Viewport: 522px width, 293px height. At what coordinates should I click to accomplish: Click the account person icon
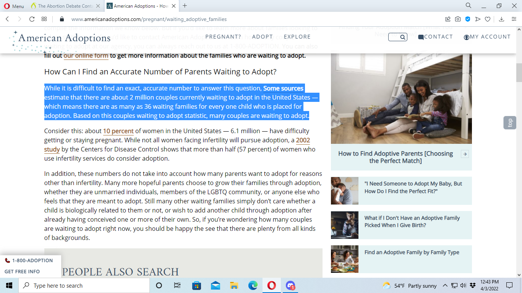pos(466,37)
